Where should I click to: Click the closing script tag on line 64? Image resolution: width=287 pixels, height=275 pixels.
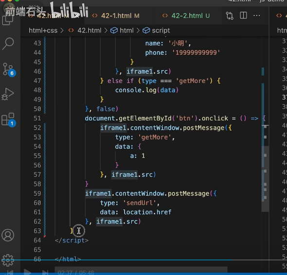[x=72, y=240]
